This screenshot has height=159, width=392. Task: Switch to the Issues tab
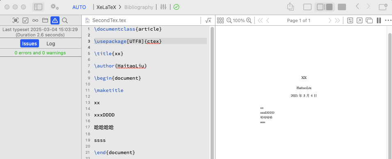point(30,44)
